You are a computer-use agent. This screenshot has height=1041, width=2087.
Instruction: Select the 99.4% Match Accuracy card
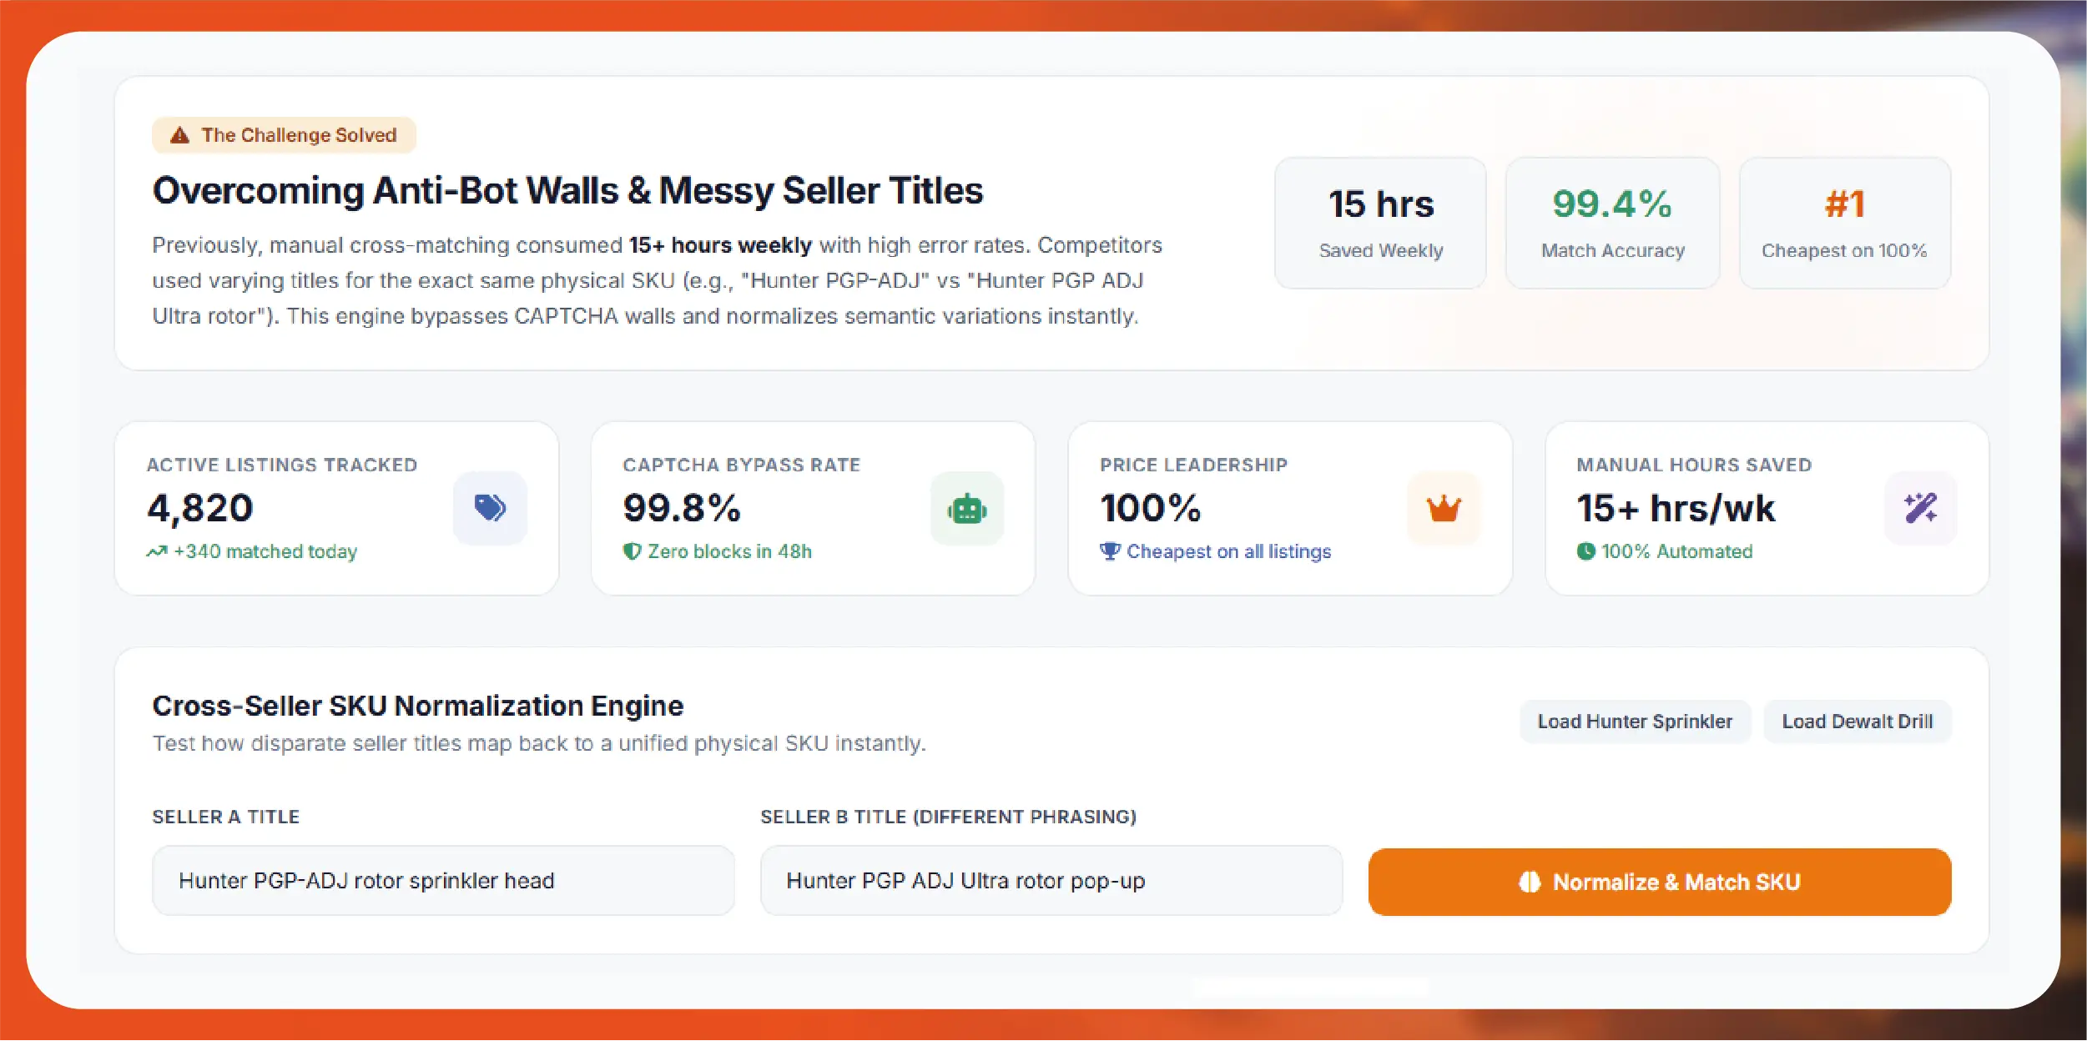pos(1612,224)
